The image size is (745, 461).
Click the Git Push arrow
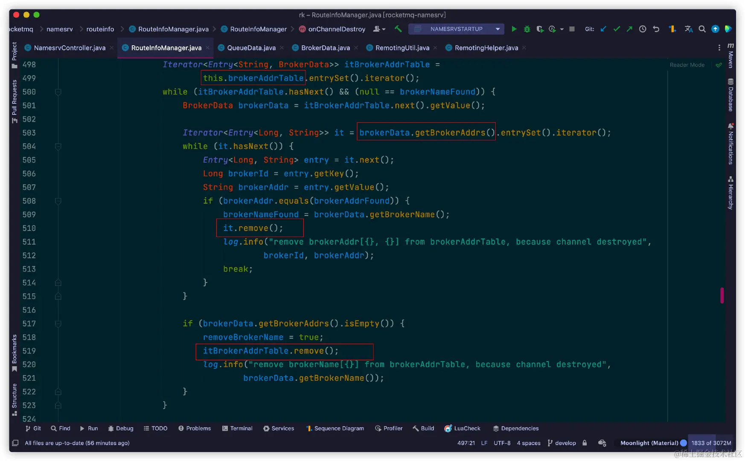pyautogui.click(x=629, y=29)
